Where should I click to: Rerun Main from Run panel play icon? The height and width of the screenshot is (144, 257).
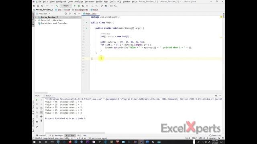37,100
